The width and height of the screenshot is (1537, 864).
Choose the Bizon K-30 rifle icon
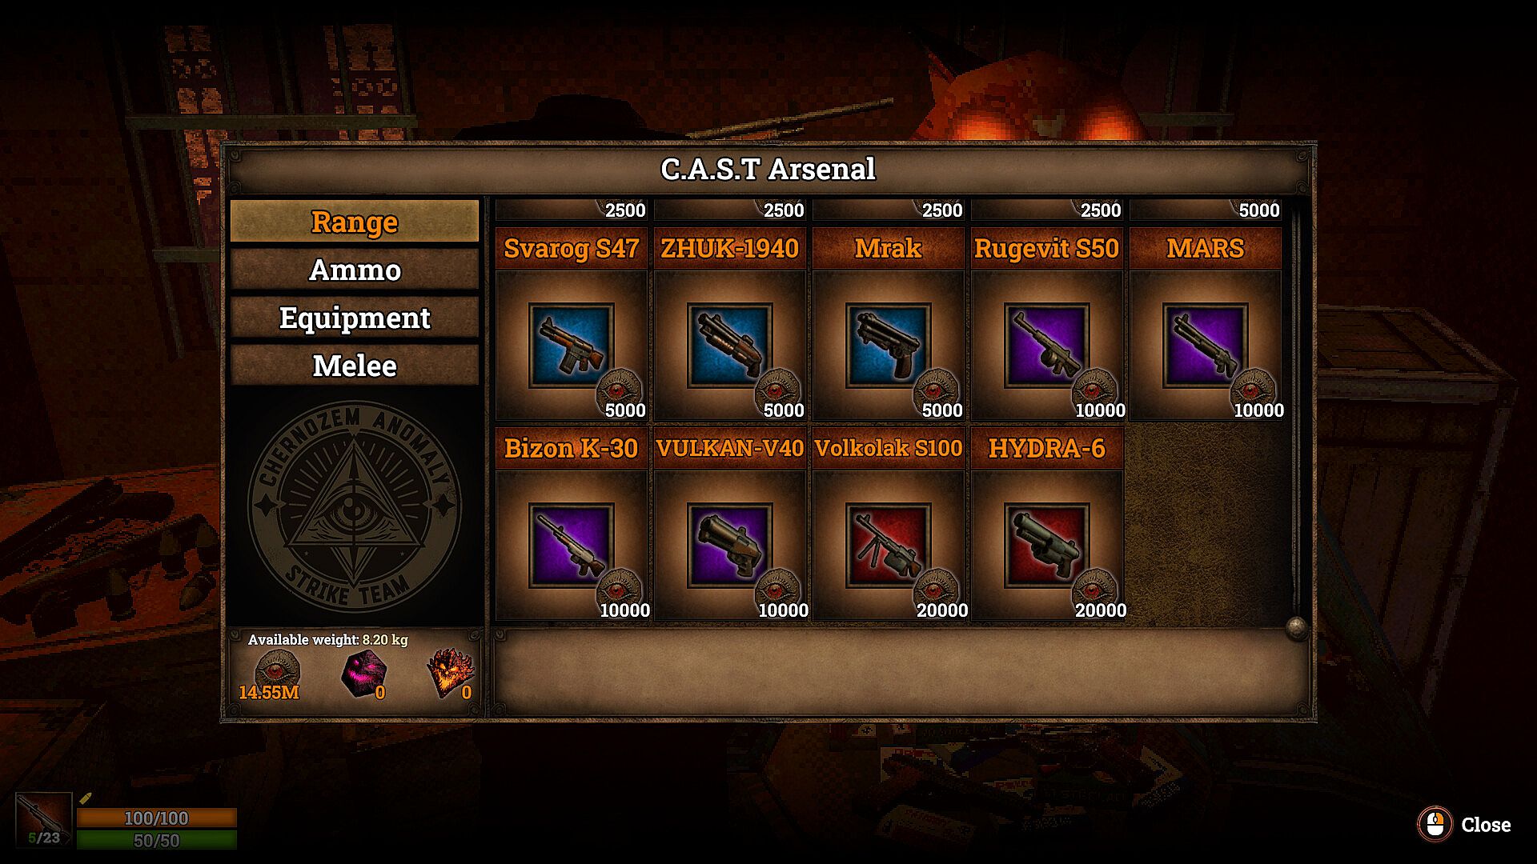click(x=571, y=546)
